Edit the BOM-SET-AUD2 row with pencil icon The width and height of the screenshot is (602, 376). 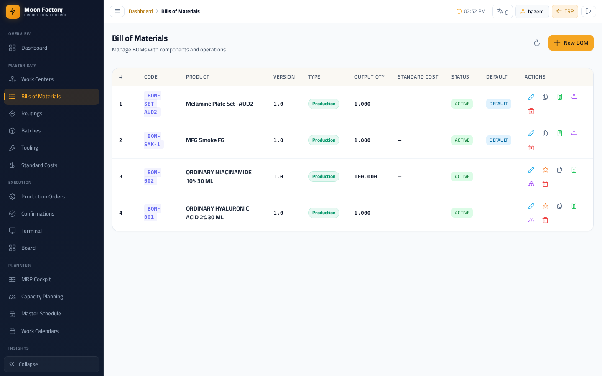point(531,97)
